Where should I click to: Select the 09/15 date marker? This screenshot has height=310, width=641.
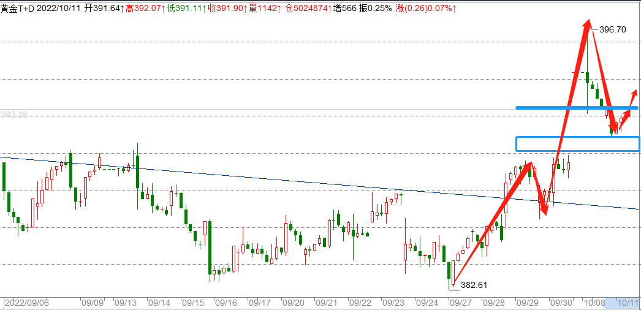[x=192, y=303]
